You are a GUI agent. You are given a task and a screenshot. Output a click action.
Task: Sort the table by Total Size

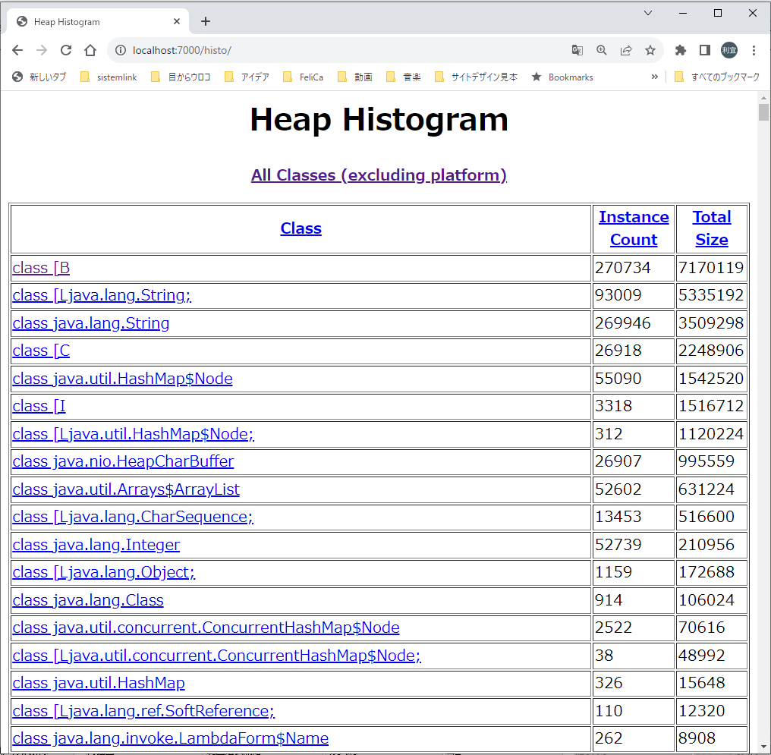pos(712,228)
